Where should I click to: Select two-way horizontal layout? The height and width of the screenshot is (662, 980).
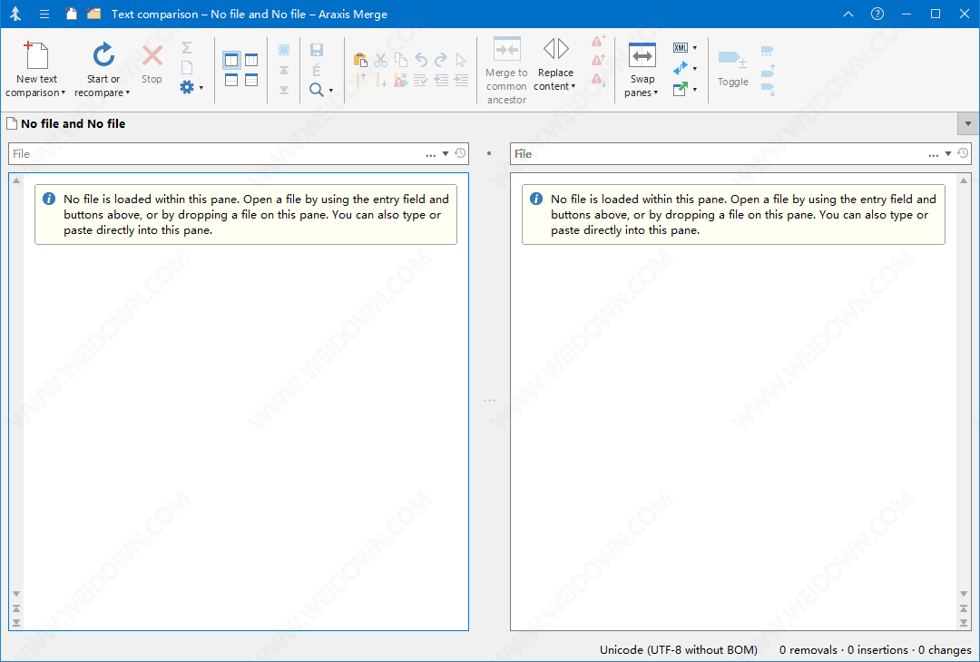click(231, 79)
